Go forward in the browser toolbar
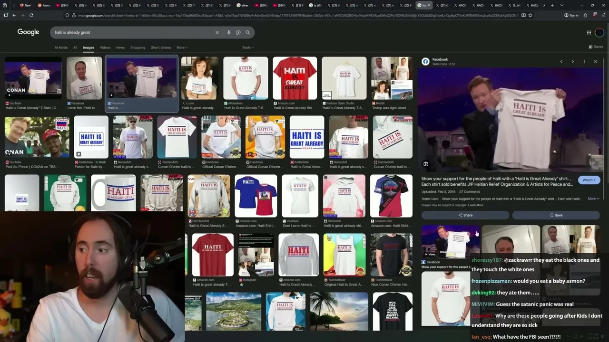 (x=22, y=15)
